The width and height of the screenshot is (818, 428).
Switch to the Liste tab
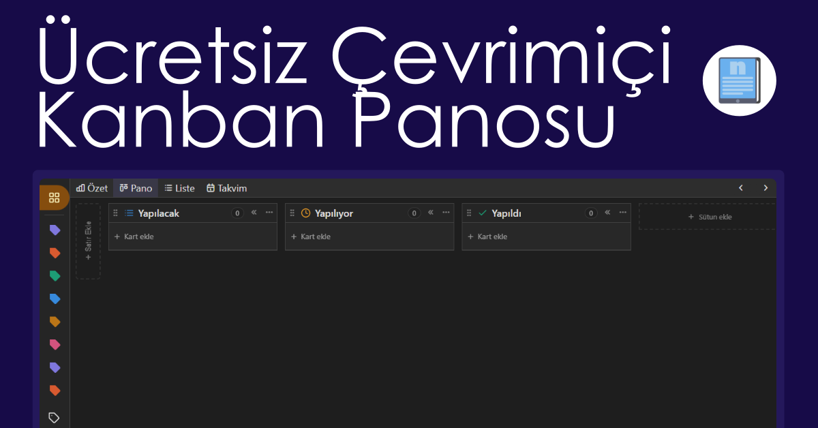pos(179,188)
